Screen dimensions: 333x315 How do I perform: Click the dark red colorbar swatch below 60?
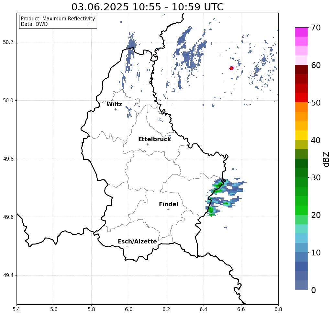[301, 70]
